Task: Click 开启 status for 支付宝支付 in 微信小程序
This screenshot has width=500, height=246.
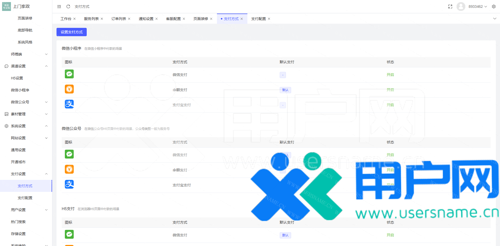Action: click(x=390, y=105)
